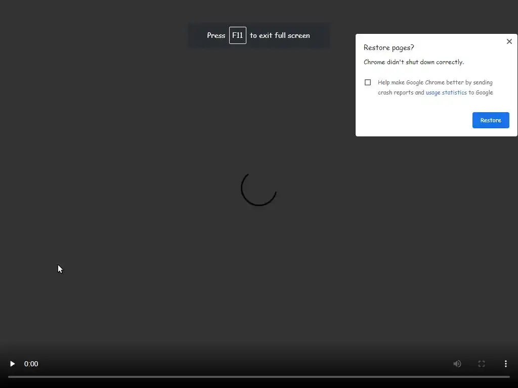Click the 'Restore pages?' heading
518x388 pixels.
coord(388,47)
